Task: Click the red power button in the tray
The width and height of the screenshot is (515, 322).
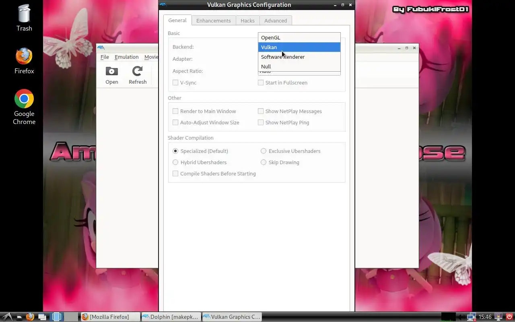Action: pyautogui.click(x=509, y=317)
